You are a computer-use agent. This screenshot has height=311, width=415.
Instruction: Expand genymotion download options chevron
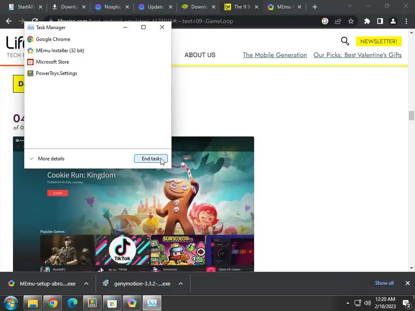click(x=181, y=283)
